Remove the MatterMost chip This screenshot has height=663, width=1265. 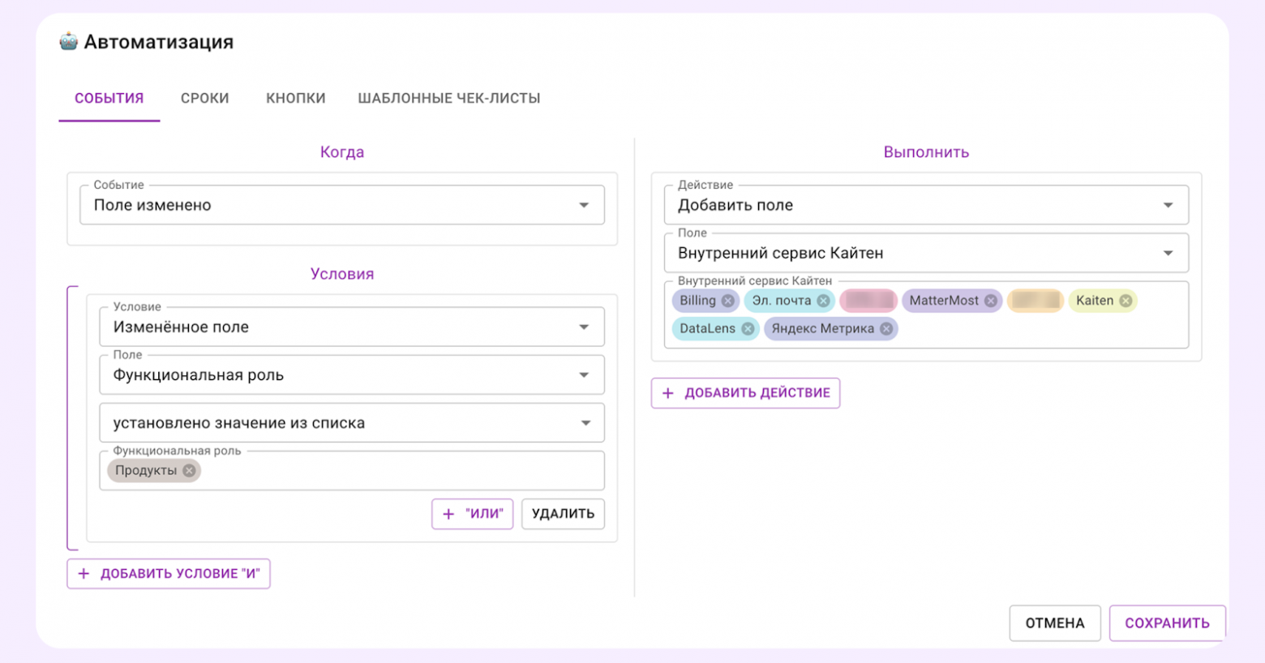point(990,301)
